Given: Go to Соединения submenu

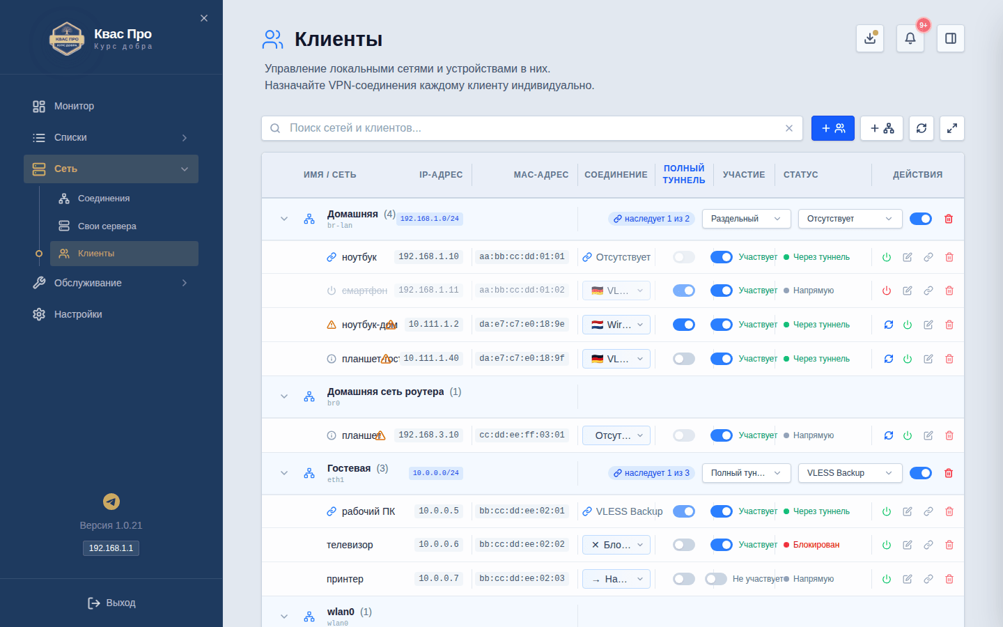Looking at the screenshot, I should pyautogui.click(x=124, y=199).
